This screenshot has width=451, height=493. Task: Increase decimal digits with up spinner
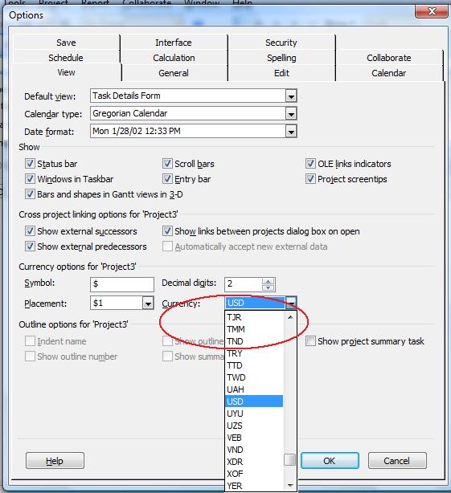tap(268, 281)
